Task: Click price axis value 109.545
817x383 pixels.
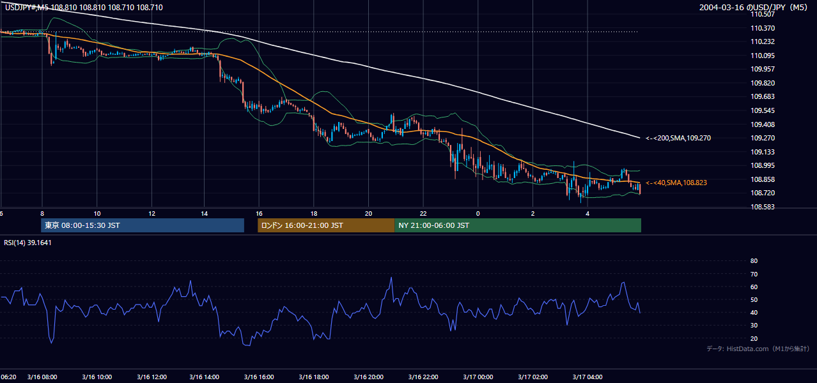Action: (762, 110)
